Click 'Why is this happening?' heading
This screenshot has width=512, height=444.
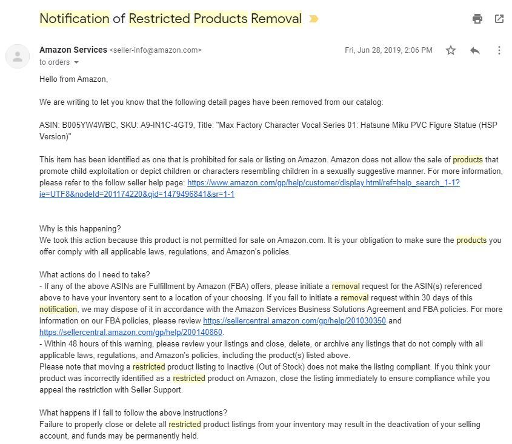pos(80,228)
